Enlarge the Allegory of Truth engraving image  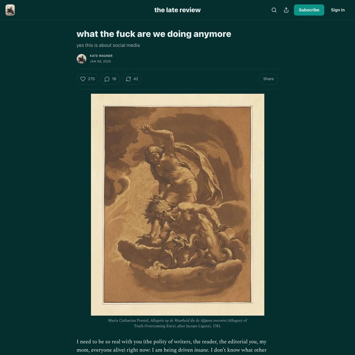point(177,204)
